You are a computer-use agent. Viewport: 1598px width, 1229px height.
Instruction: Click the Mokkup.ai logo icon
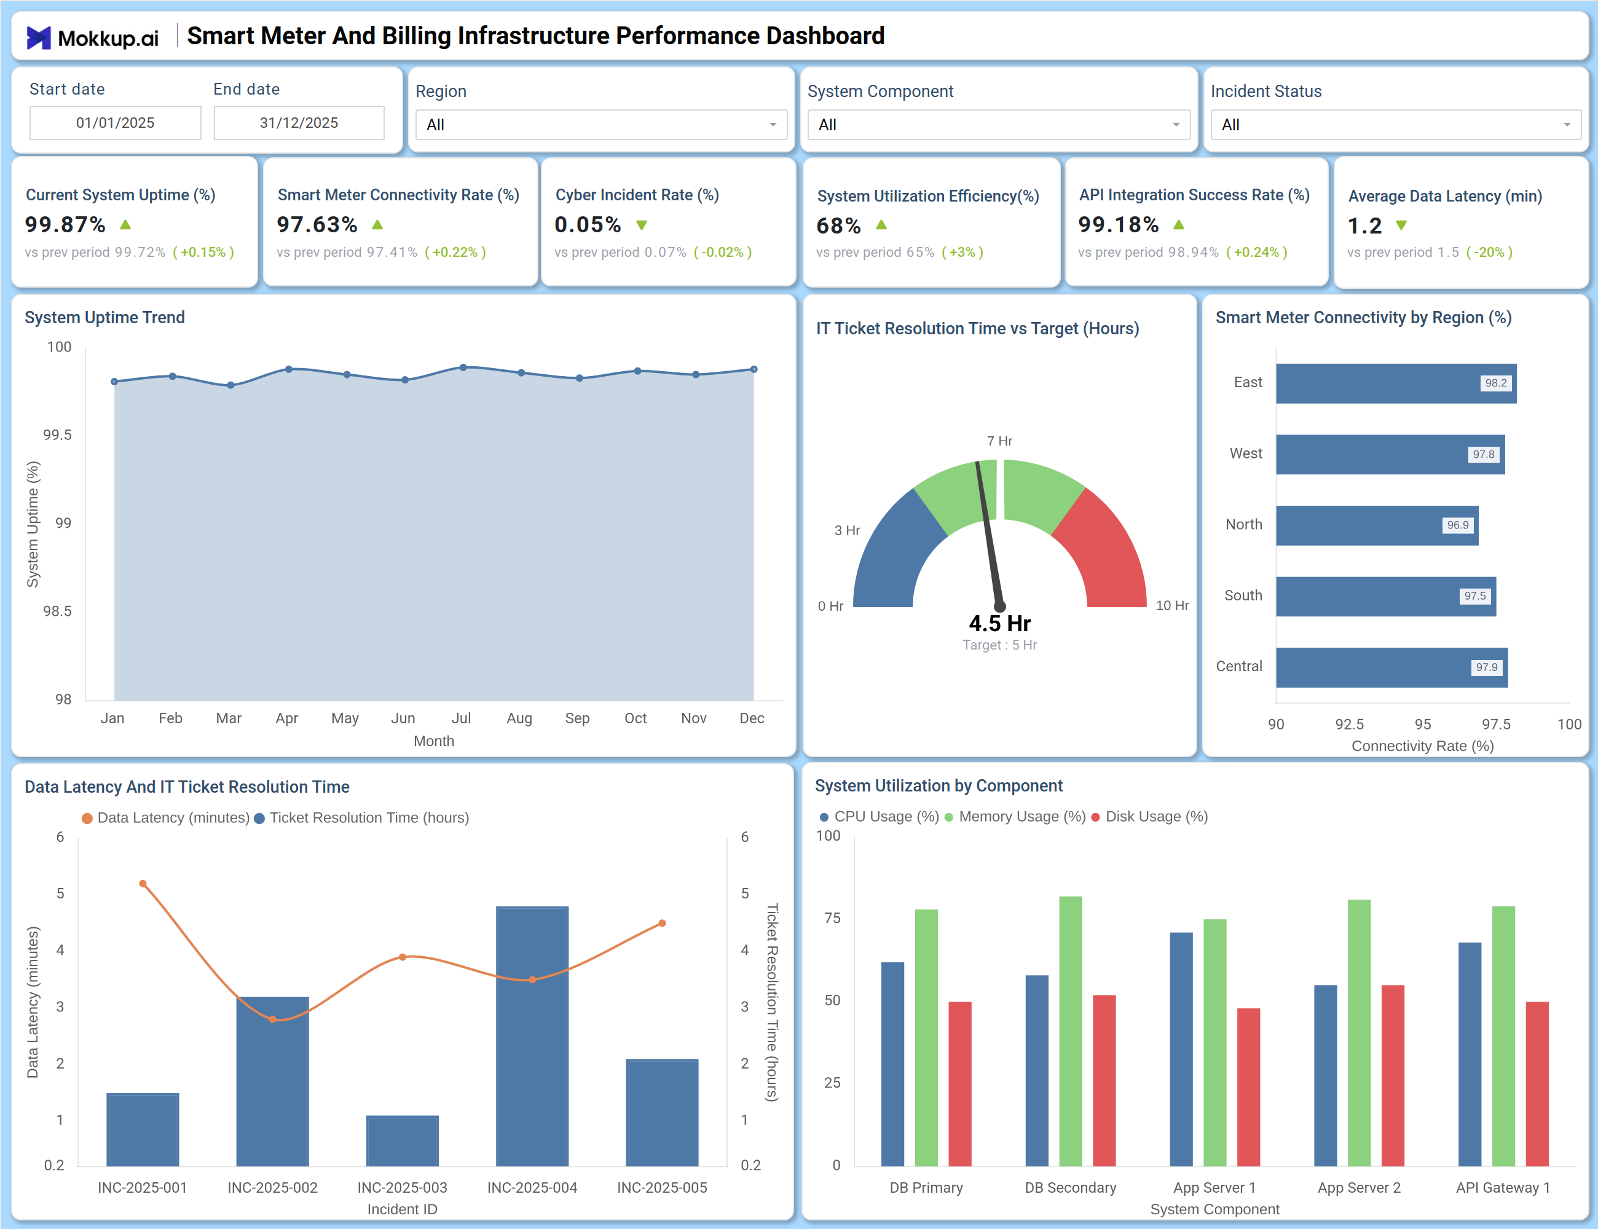tap(38, 37)
